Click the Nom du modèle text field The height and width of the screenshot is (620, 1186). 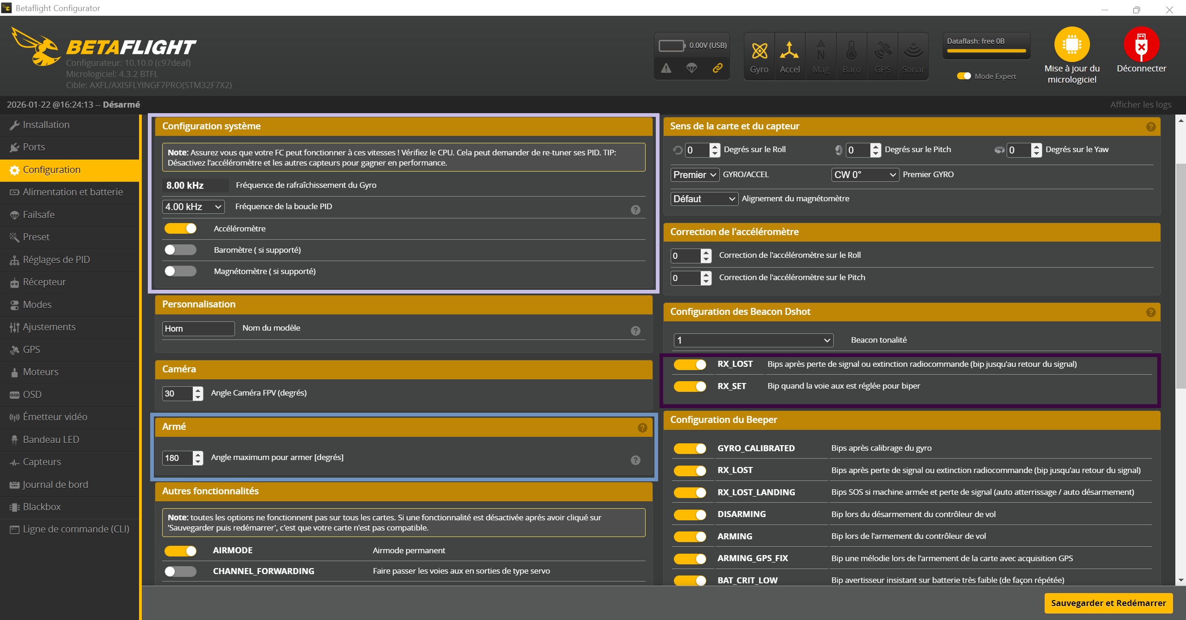(x=198, y=328)
